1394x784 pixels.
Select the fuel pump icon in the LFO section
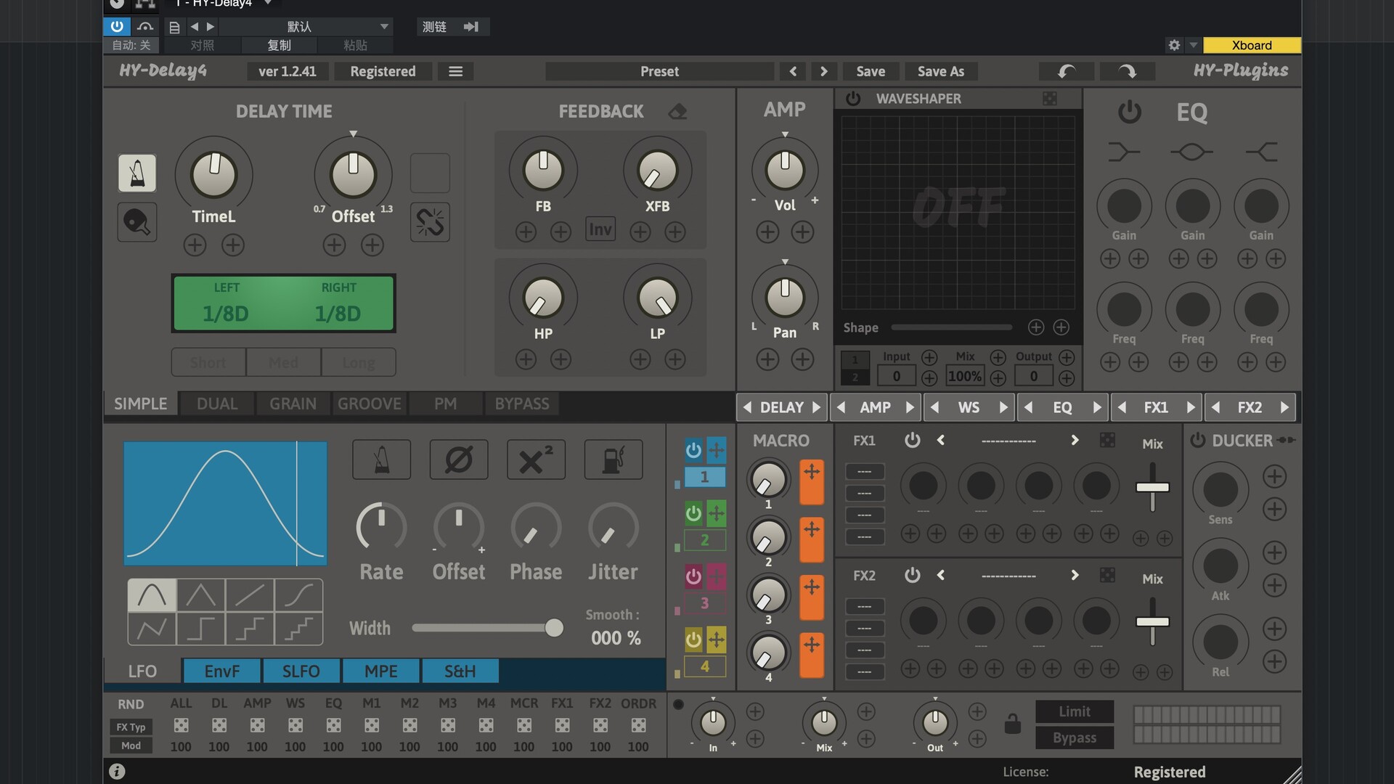[613, 460]
